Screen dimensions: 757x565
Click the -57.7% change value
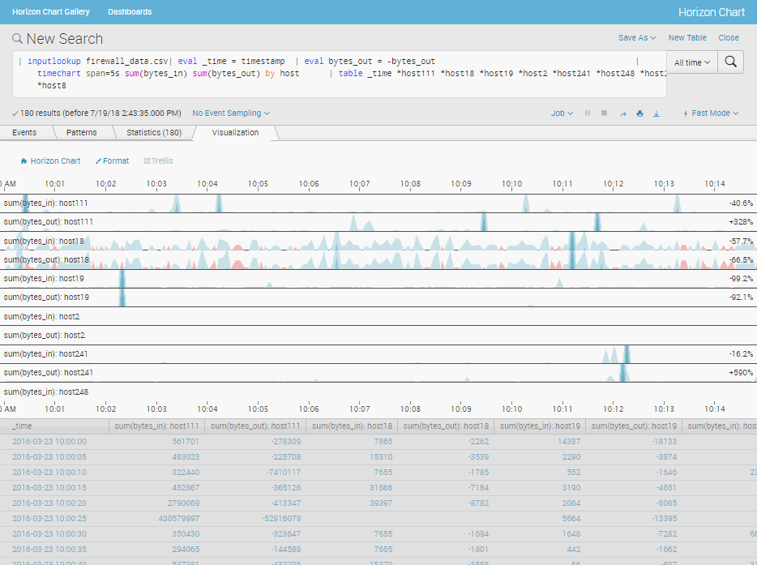(741, 241)
